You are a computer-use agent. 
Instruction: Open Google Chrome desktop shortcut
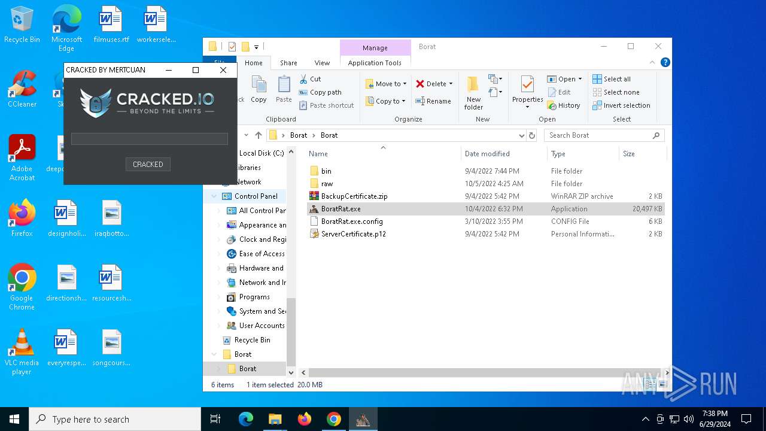coord(22,287)
